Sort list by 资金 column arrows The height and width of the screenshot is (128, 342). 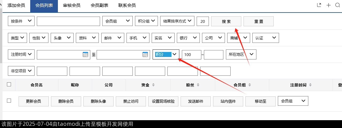(153, 85)
